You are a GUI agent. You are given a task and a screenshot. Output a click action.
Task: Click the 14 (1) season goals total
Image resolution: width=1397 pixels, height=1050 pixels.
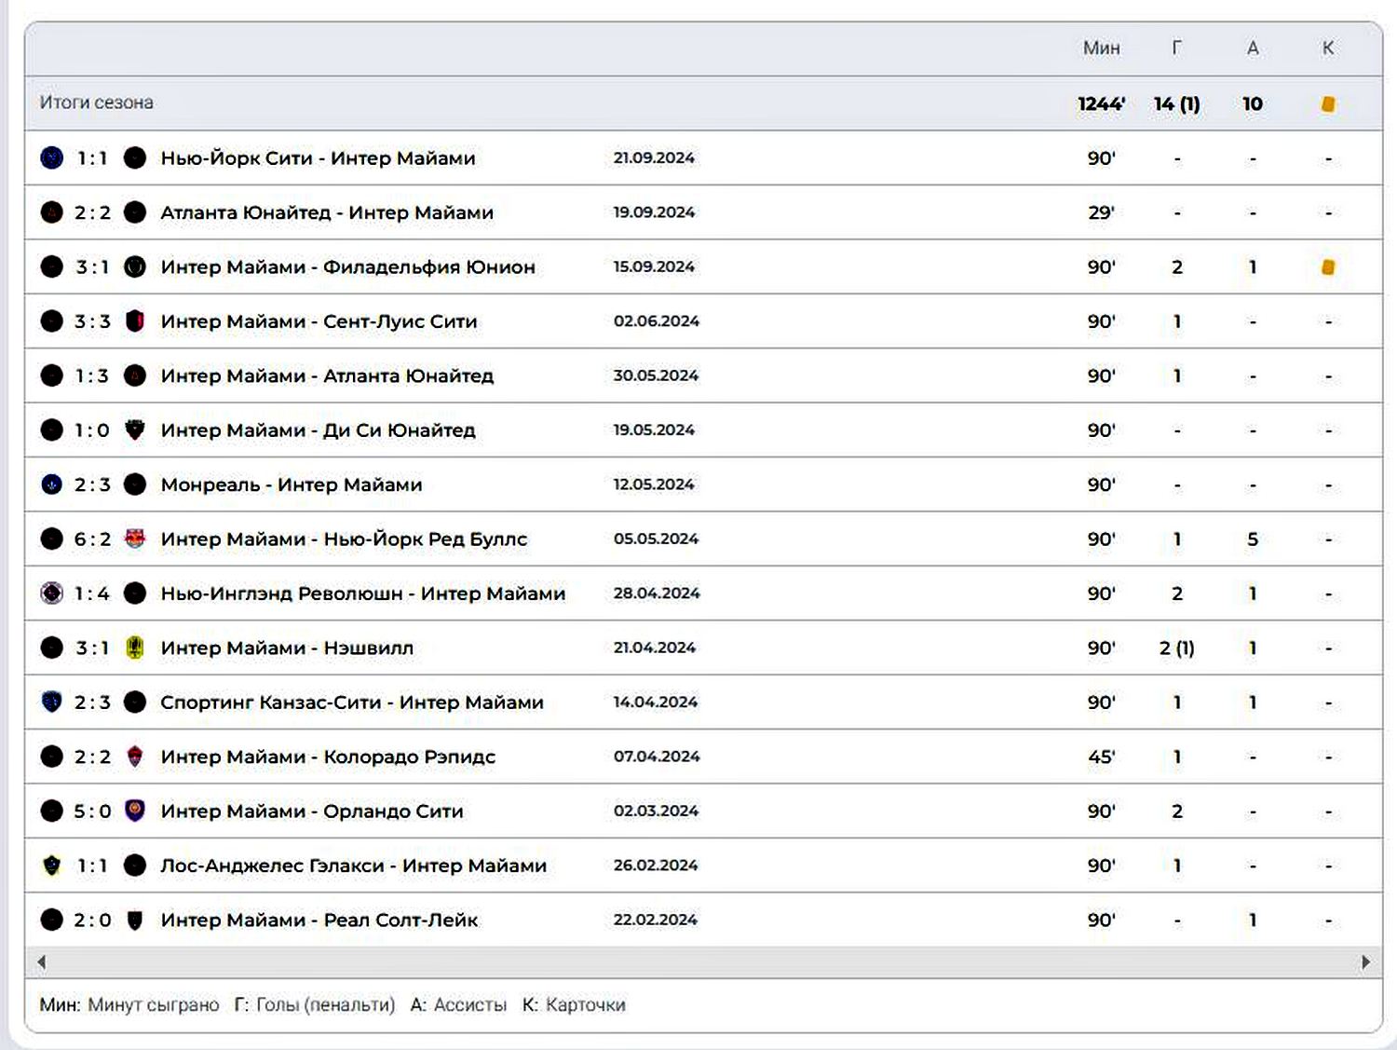click(x=1177, y=103)
